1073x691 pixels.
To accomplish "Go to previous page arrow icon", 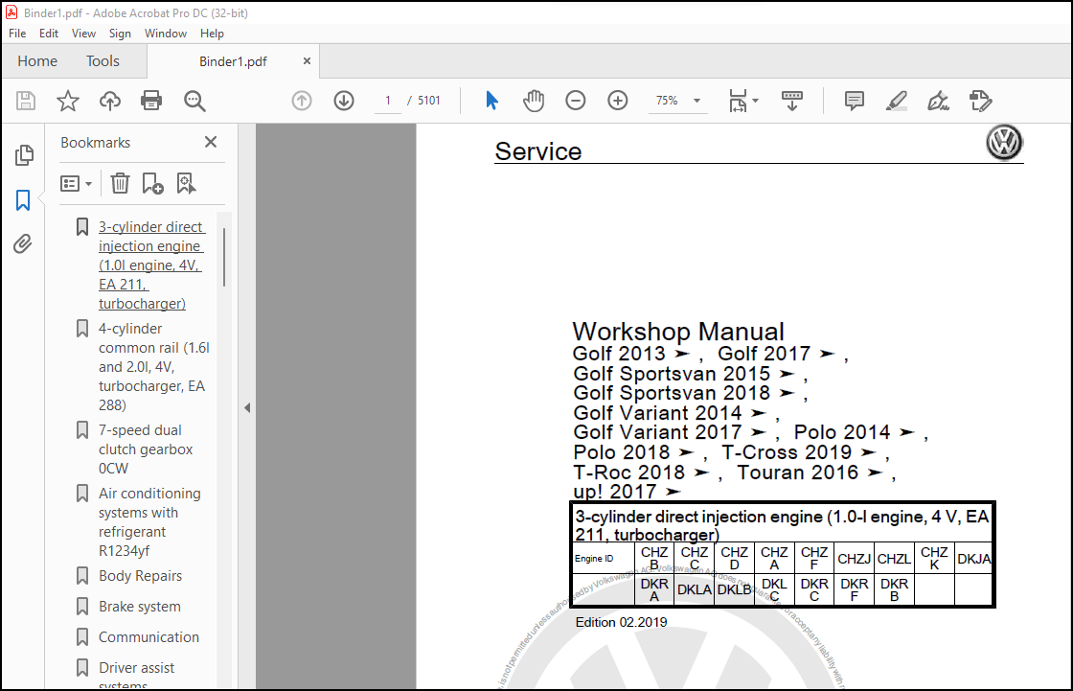I will pos(302,101).
